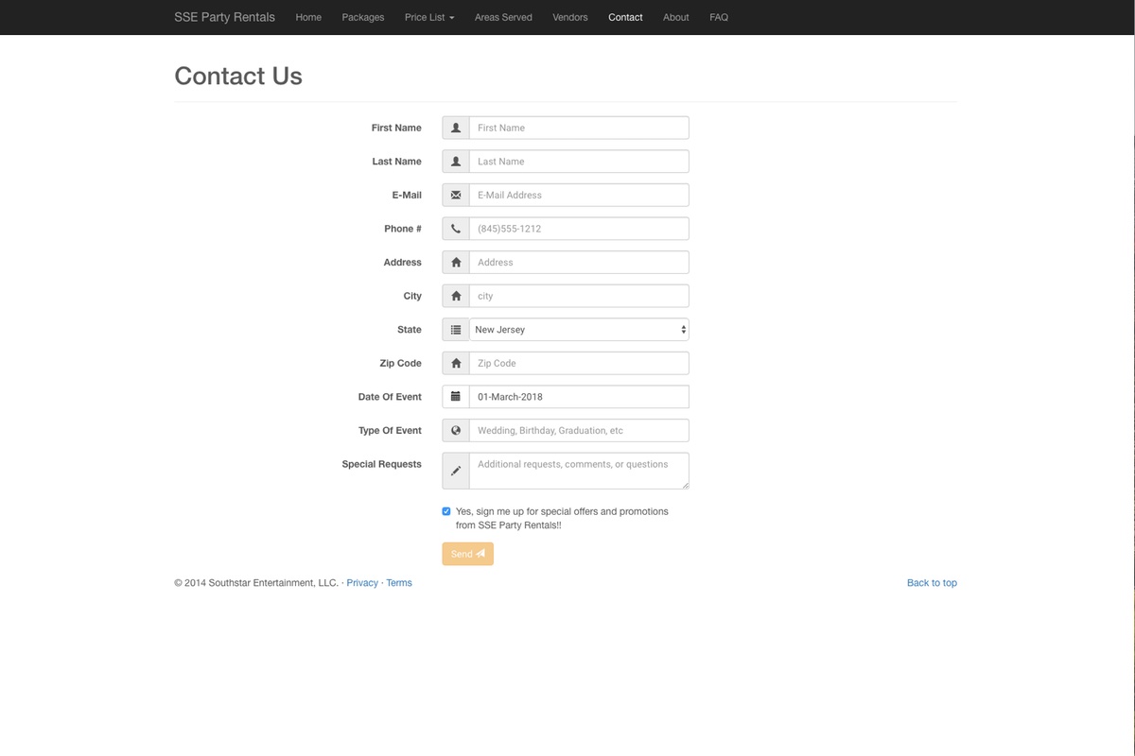Go to the Packages nav menu item
This screenshot has width=1135, height=756.
363,17
